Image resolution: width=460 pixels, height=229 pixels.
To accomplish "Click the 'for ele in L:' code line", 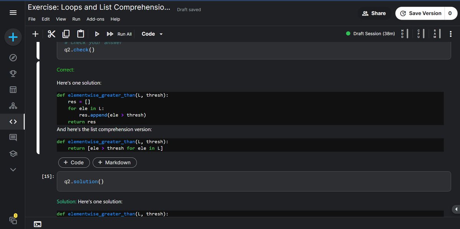I will 86,109.
